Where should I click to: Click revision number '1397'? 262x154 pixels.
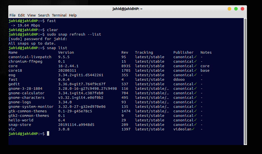(126, 129)
